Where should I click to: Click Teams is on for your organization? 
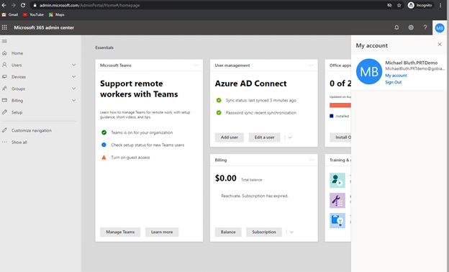pyautogui.click(x=142, y=132)
